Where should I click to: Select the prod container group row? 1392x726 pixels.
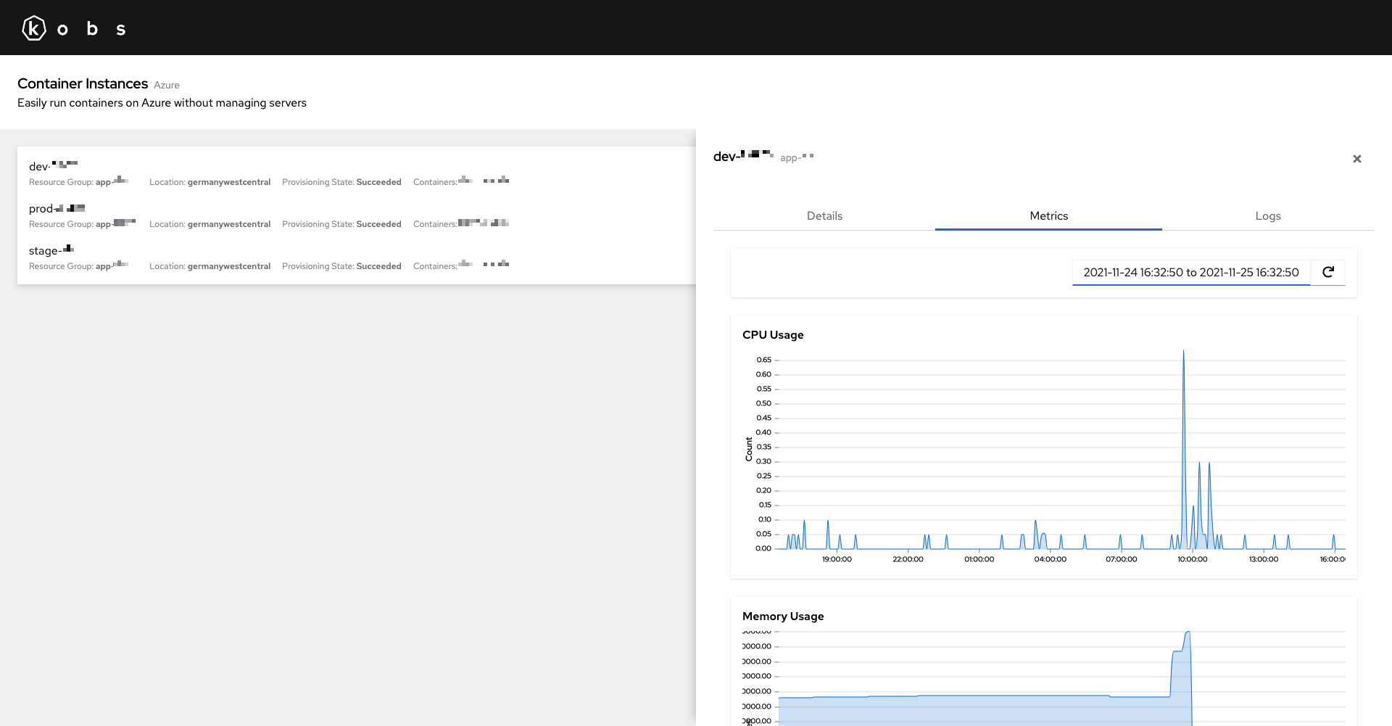[x=357, y=215]
